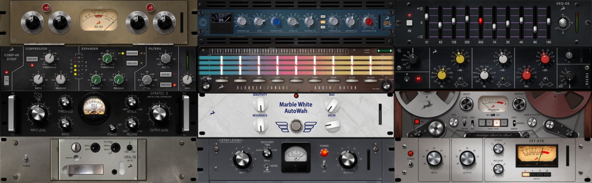Click the Gyratec X Threshold knob
Image resolution: width=592 pixels, height=183 pixels.
(65, 102)
